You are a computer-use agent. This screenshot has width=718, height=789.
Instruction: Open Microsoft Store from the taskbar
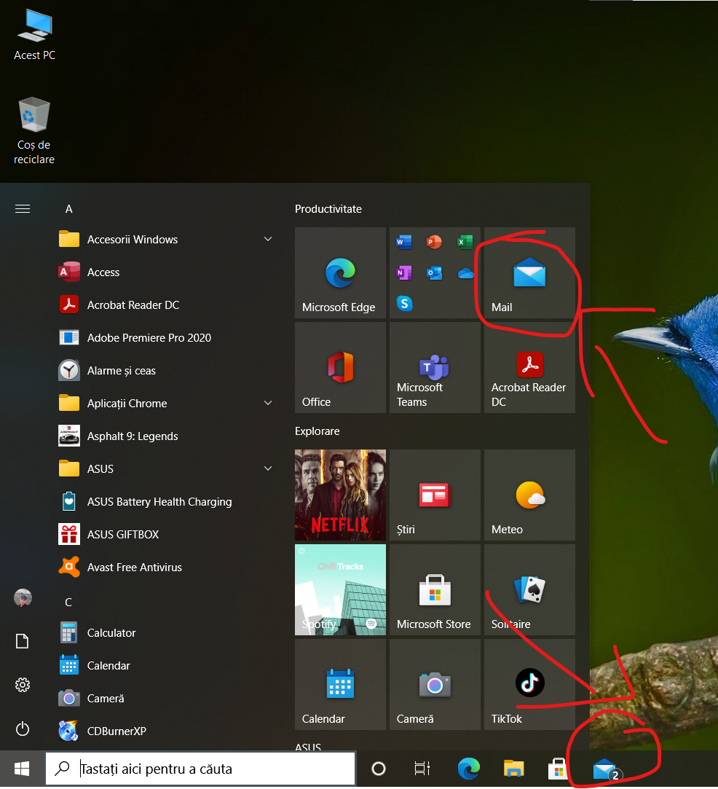(x=558, y=769)
